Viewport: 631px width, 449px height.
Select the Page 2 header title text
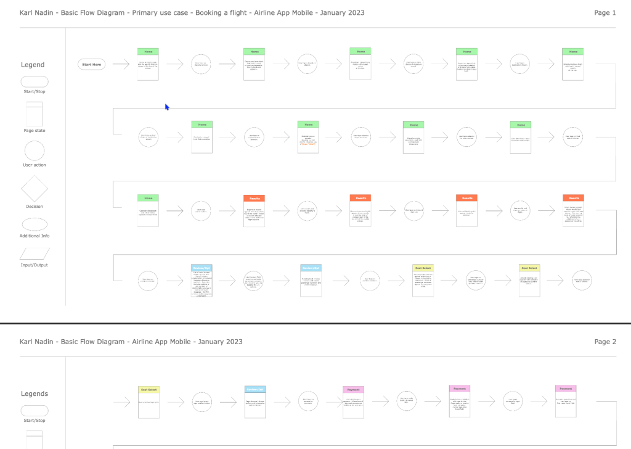[x=131, y=342]
